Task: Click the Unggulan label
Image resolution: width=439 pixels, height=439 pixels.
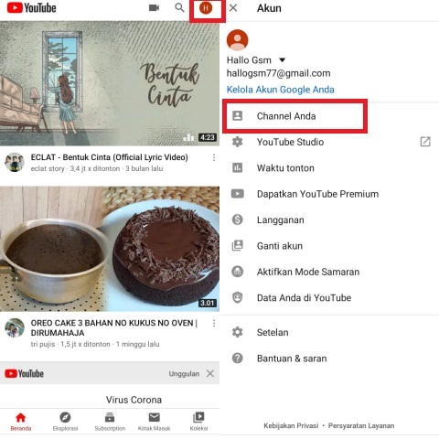Action: click(184, 374)
